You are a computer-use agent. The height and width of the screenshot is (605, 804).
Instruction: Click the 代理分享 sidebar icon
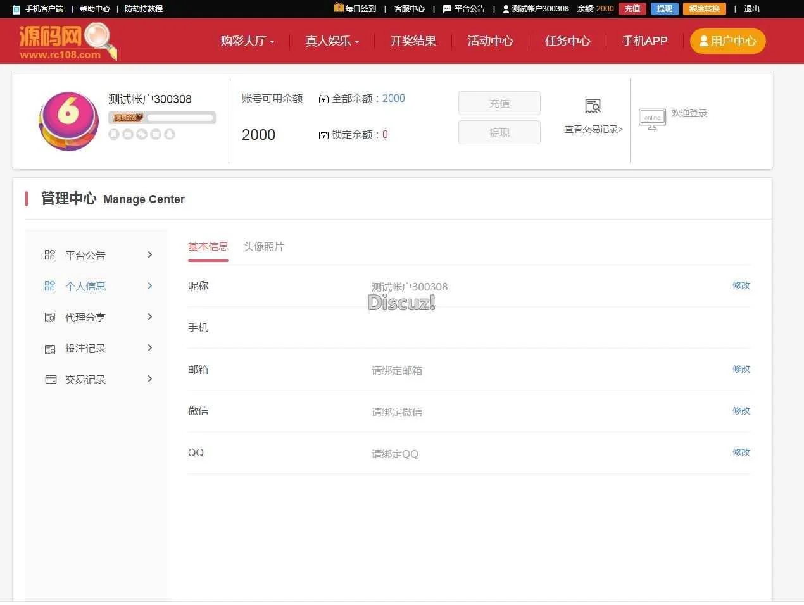[x=50, y=317]
